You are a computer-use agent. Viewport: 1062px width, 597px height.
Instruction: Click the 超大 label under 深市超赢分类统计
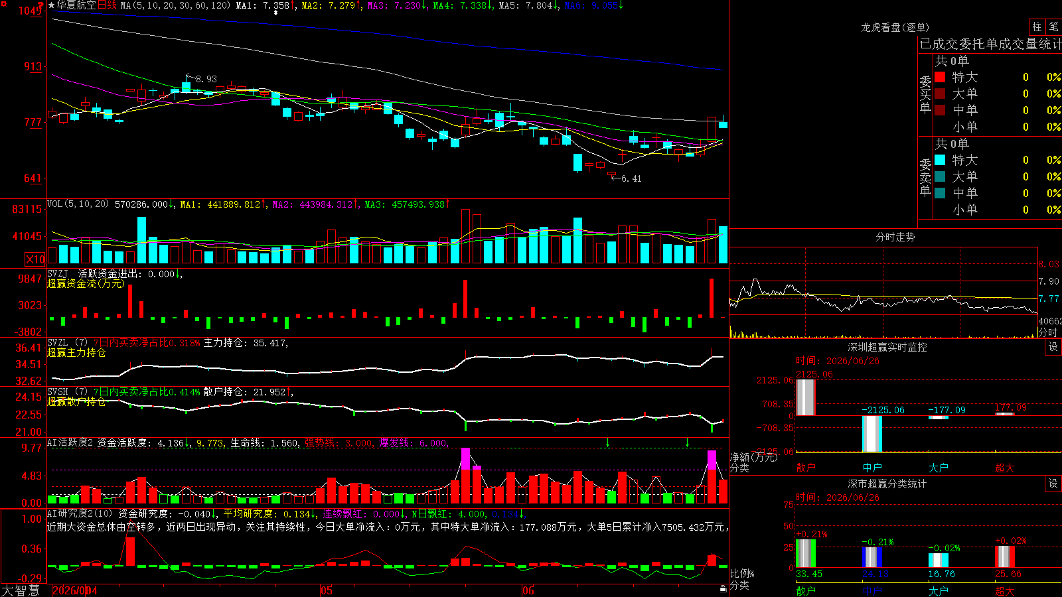click(x=1005, y=590)
